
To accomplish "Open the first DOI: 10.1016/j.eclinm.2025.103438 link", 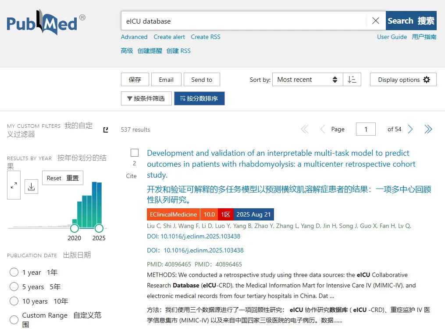I will point(193,236).
